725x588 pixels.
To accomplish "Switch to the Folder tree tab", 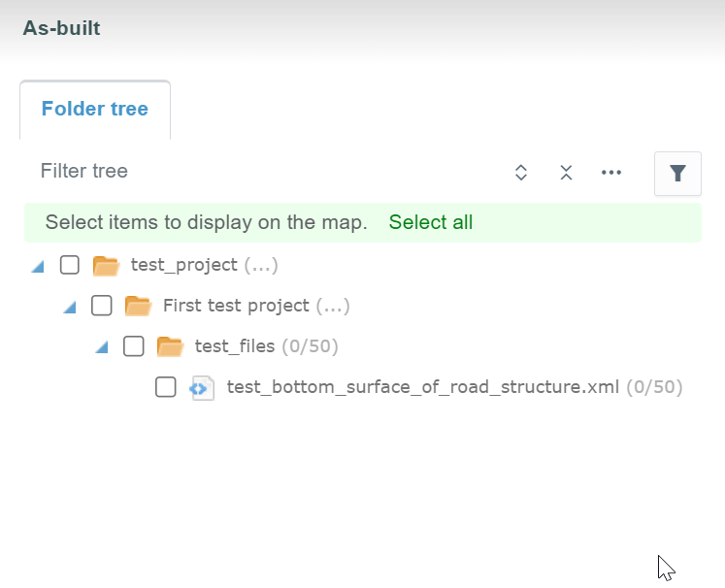I will pyautogui.click(x=95, y=109).
